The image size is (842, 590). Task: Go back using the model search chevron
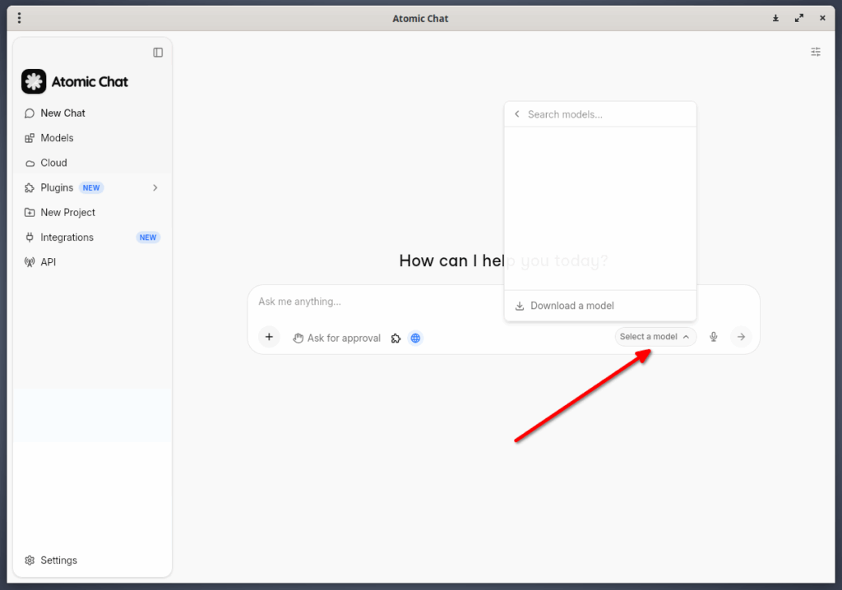coord(517,114)
